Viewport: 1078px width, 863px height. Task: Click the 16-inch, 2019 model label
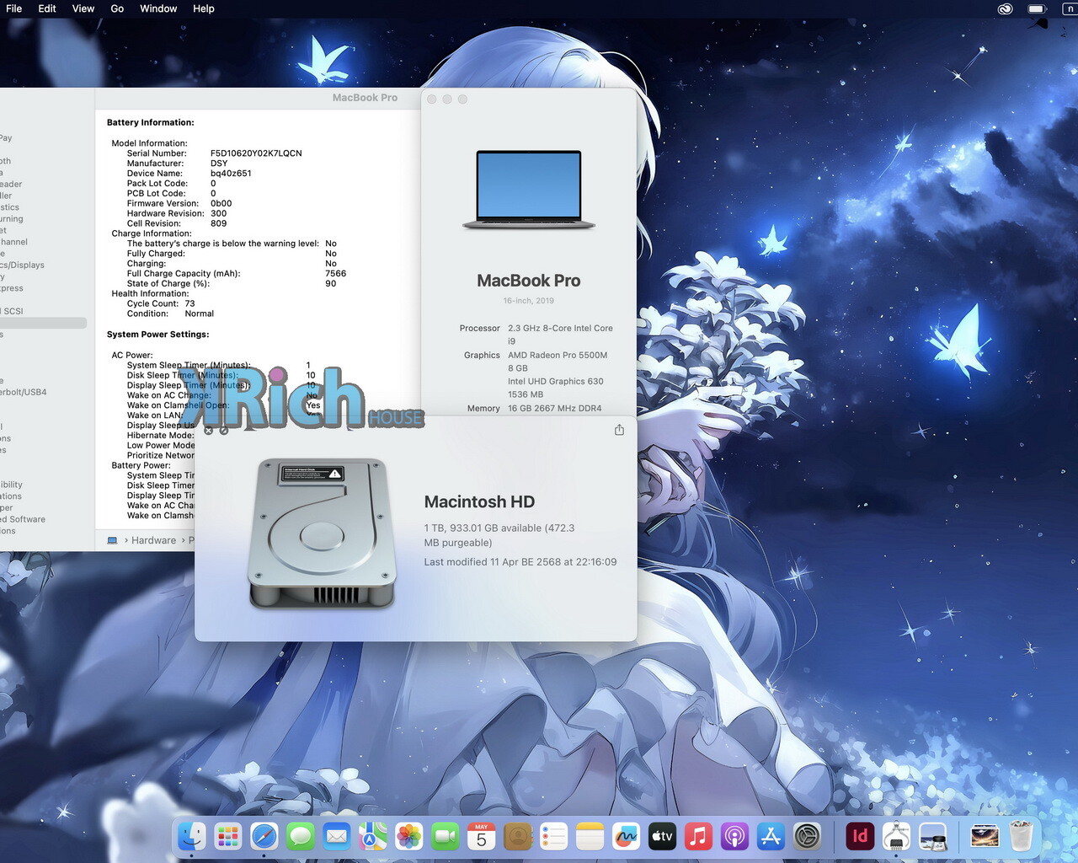coord(529,301)
